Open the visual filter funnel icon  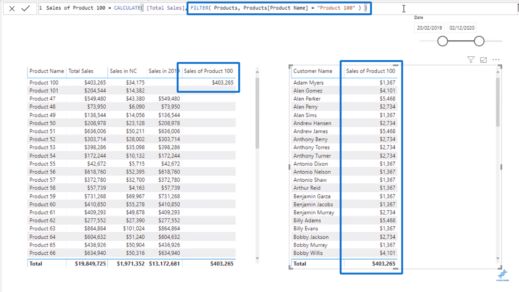(471, 59)
